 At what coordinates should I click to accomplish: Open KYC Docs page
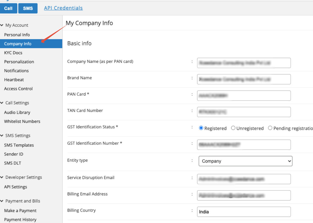[13, 53]
